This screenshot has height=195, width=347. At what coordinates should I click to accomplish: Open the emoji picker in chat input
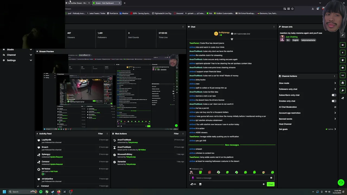(271, 178)
